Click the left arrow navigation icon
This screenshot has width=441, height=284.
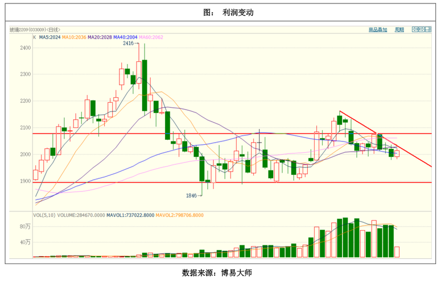click(415, 30)
